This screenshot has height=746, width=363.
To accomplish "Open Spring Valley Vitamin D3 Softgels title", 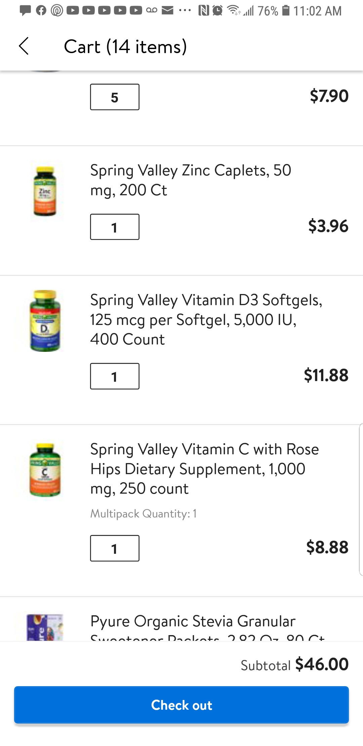I will 206,320.
